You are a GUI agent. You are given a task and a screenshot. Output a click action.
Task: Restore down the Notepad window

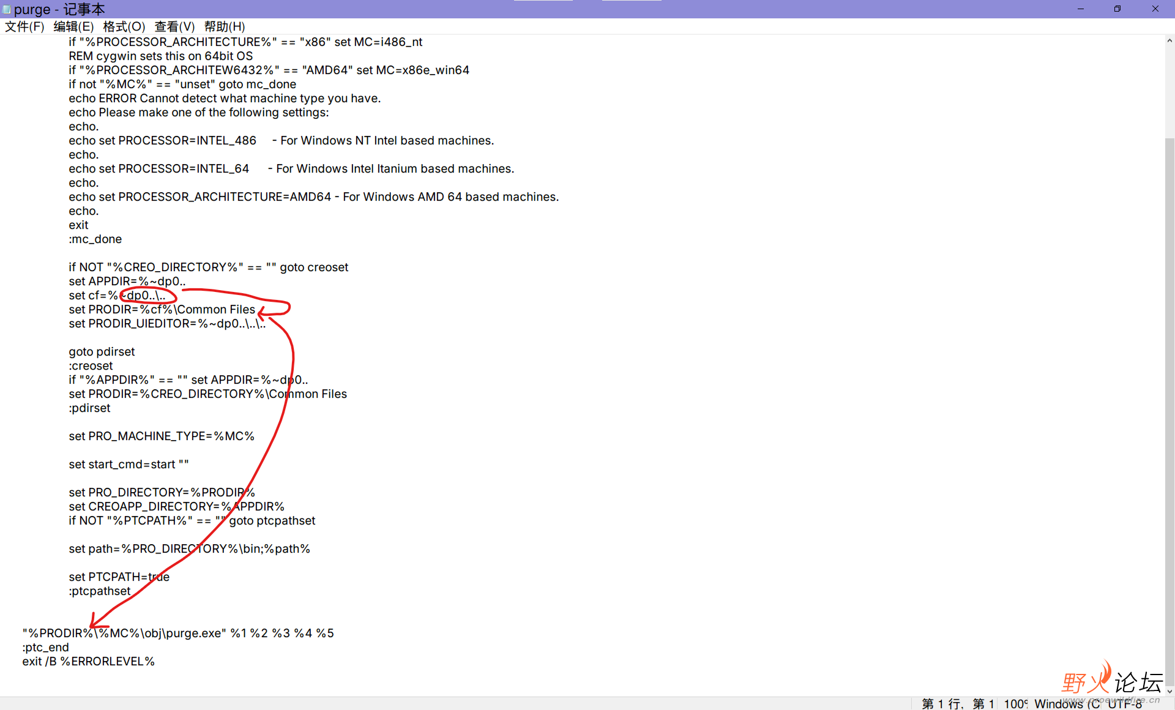1117,9
